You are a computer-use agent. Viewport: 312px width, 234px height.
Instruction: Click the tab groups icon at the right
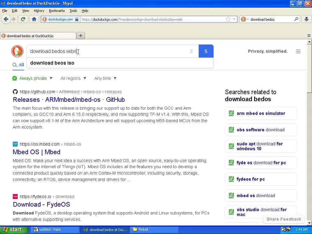click(309, 36)
